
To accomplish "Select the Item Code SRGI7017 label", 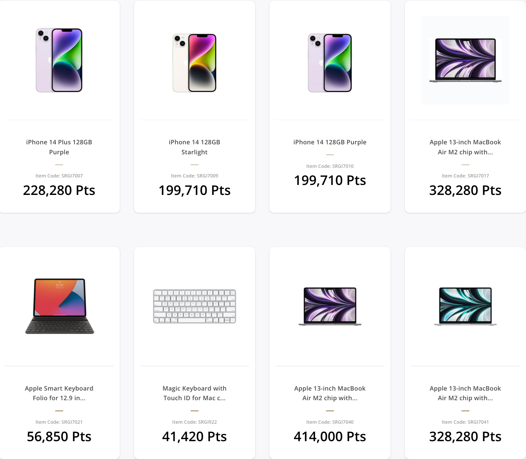I will pyautogui.click(x=465, y=176).
